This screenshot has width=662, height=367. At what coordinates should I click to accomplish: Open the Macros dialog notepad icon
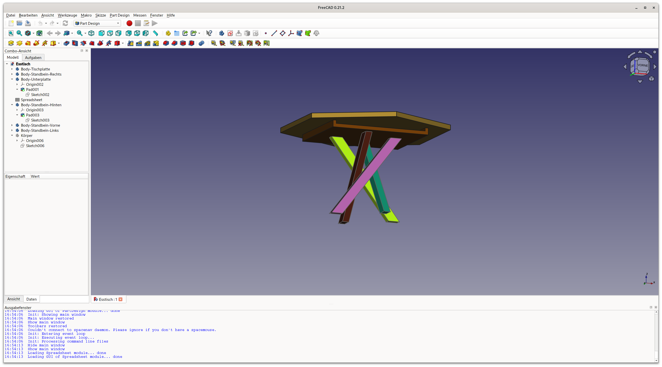pyautogui.click(x=146, y=23)
